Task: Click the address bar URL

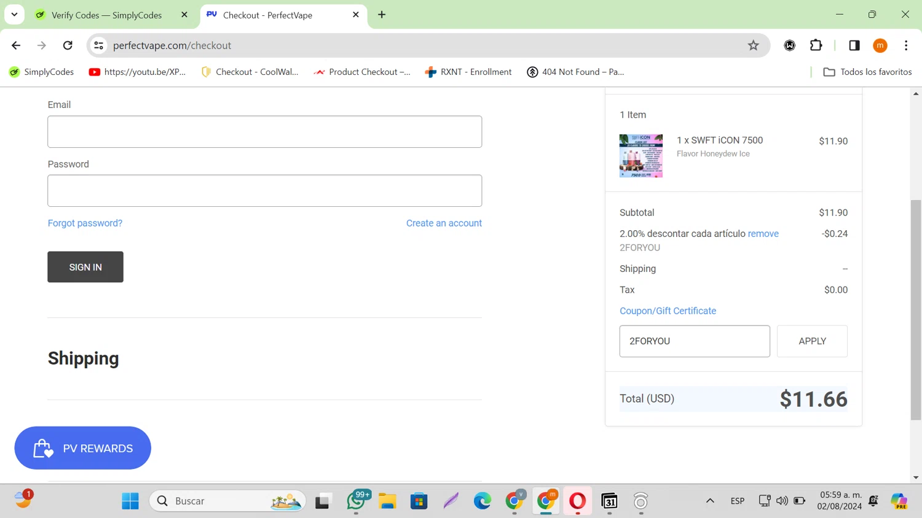Action: coord(172,45)
